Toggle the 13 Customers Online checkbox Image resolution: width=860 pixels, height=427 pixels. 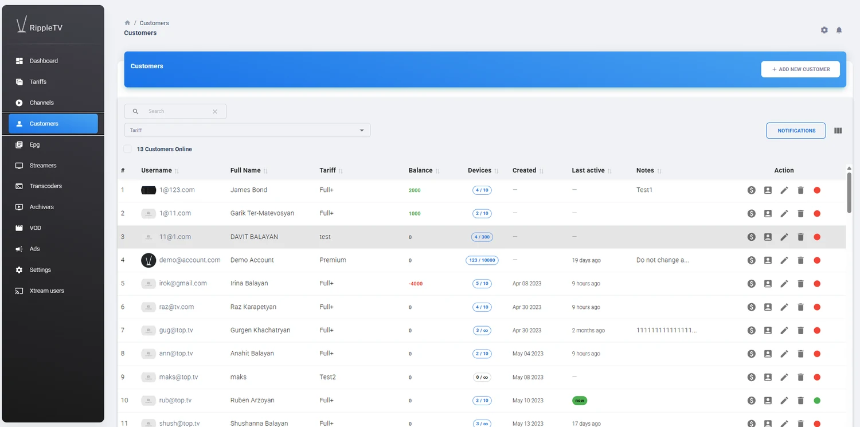127,149
